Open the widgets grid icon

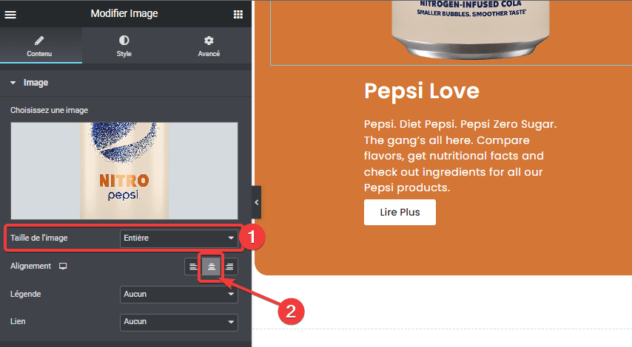point(238,15)
